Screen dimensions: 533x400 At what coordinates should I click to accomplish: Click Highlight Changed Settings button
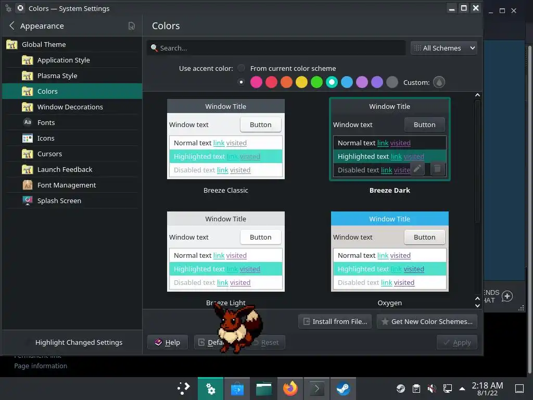[79, 343]
